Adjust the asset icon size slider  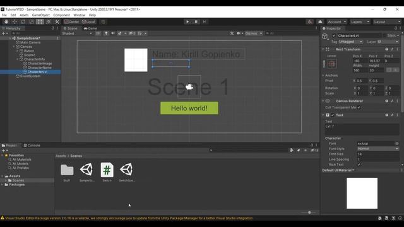pyautogui.click(x=309, y=212)
